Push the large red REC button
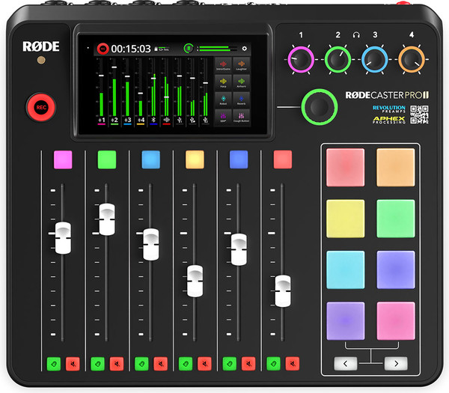 (x=41, y=107)
